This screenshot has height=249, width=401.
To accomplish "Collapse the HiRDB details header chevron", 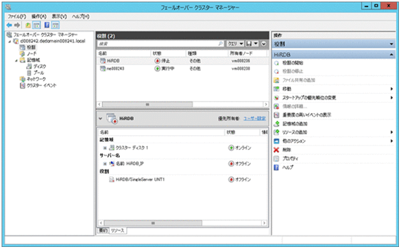I will [x=101, y=119].
